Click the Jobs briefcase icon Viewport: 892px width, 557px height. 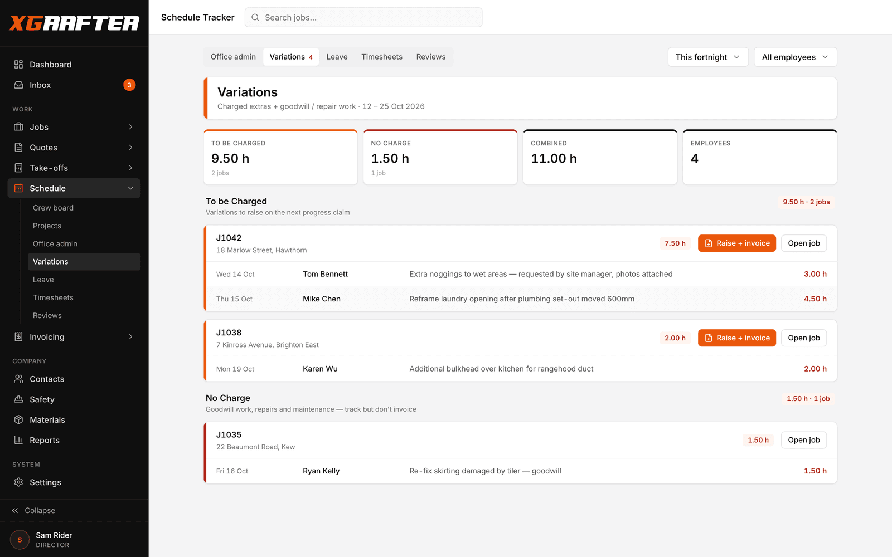(18, 127)
